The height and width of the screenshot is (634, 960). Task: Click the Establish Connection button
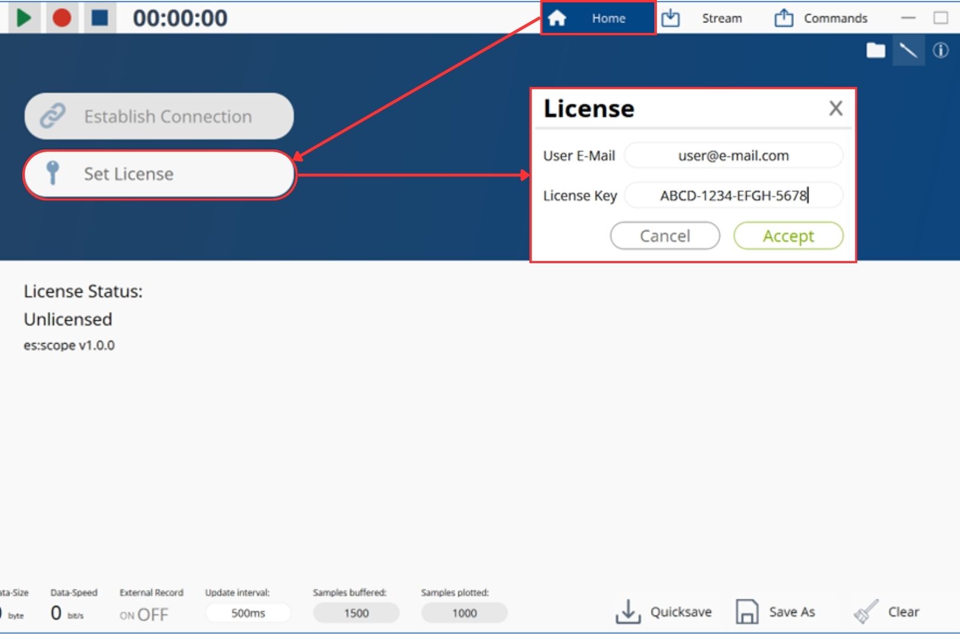(159, 116)
